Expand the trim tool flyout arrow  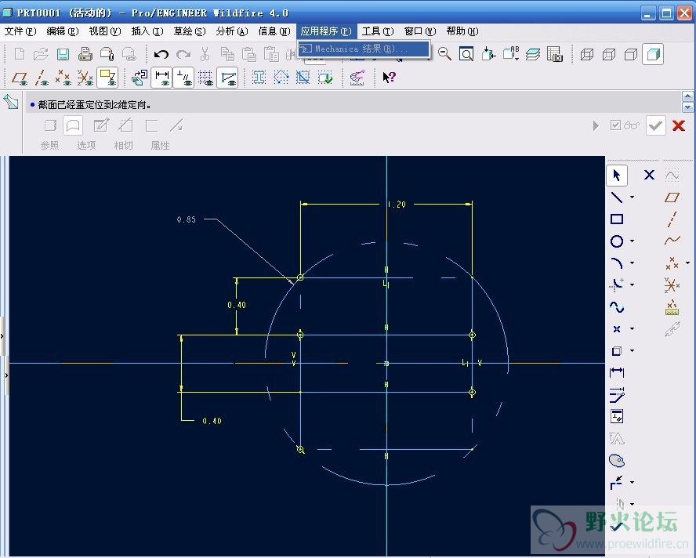point(633,482)
